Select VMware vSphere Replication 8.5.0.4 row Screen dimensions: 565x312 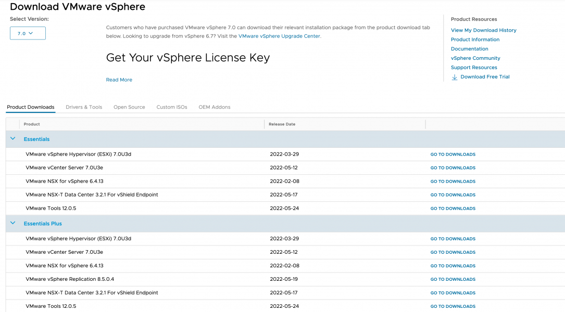(x=70, y=279)
